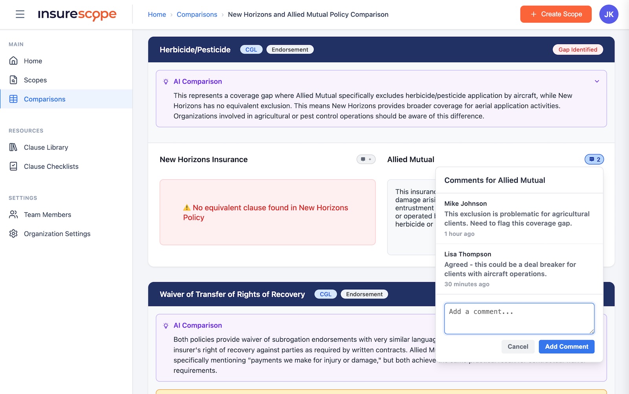Go to Comparisons breadcrumb link
The width and height of the screenshot is (629, 394).
[x=197, y=15]
